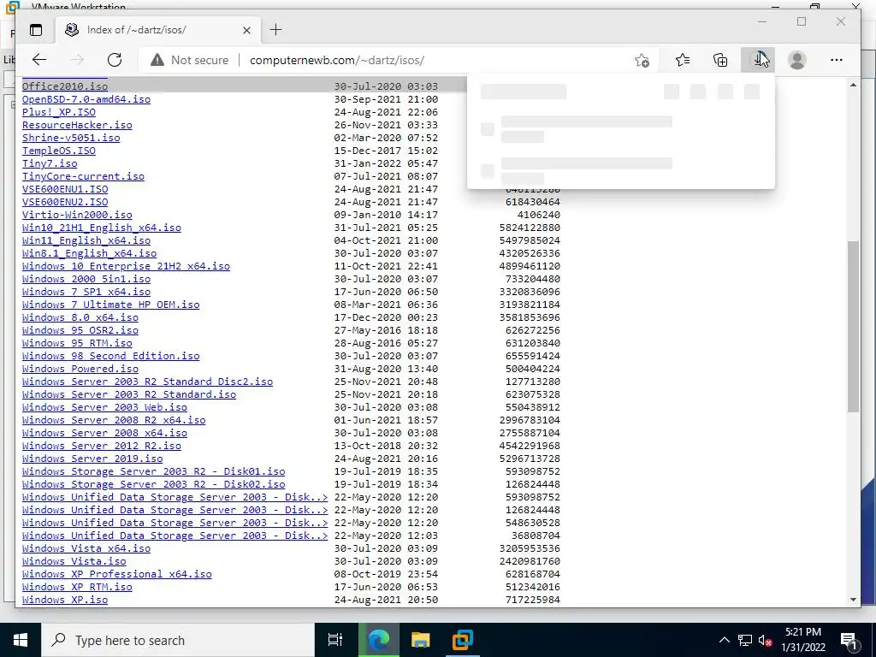Click Windows_Server_2003_Web.iso link
This screenshot has width=876, height=657.
point(104,407)
